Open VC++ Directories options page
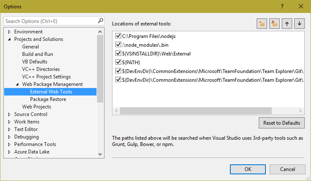The image size is (311, 181). [x=41, y=69]
